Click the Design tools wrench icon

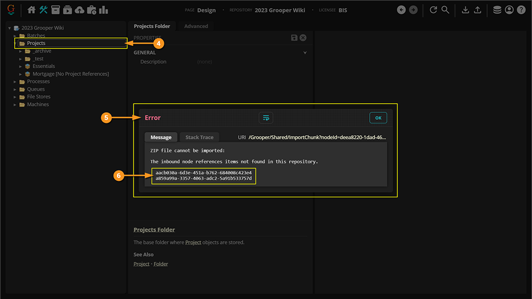tap(44, 10)
